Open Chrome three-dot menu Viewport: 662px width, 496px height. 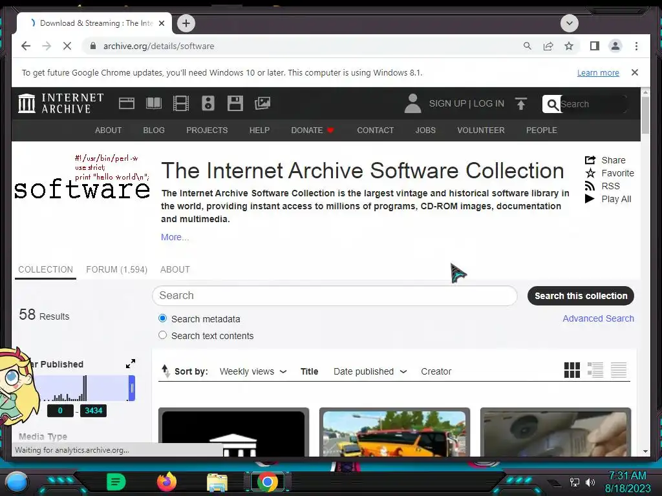point(636,46)
